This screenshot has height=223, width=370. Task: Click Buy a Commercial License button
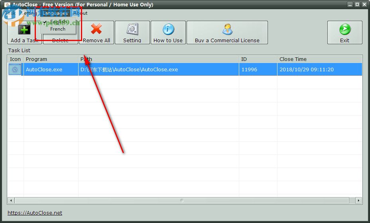[227, 32]
